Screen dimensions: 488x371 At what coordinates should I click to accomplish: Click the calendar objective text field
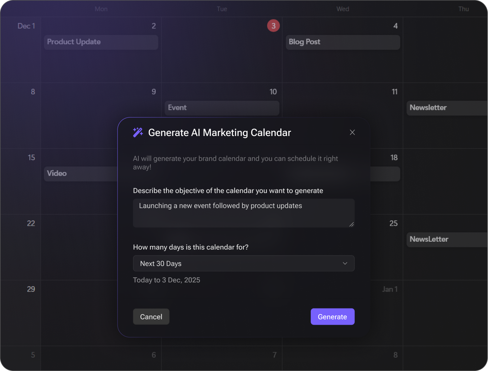tap(243, 213)
